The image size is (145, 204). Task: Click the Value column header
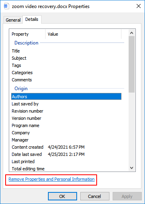[83, 34]
